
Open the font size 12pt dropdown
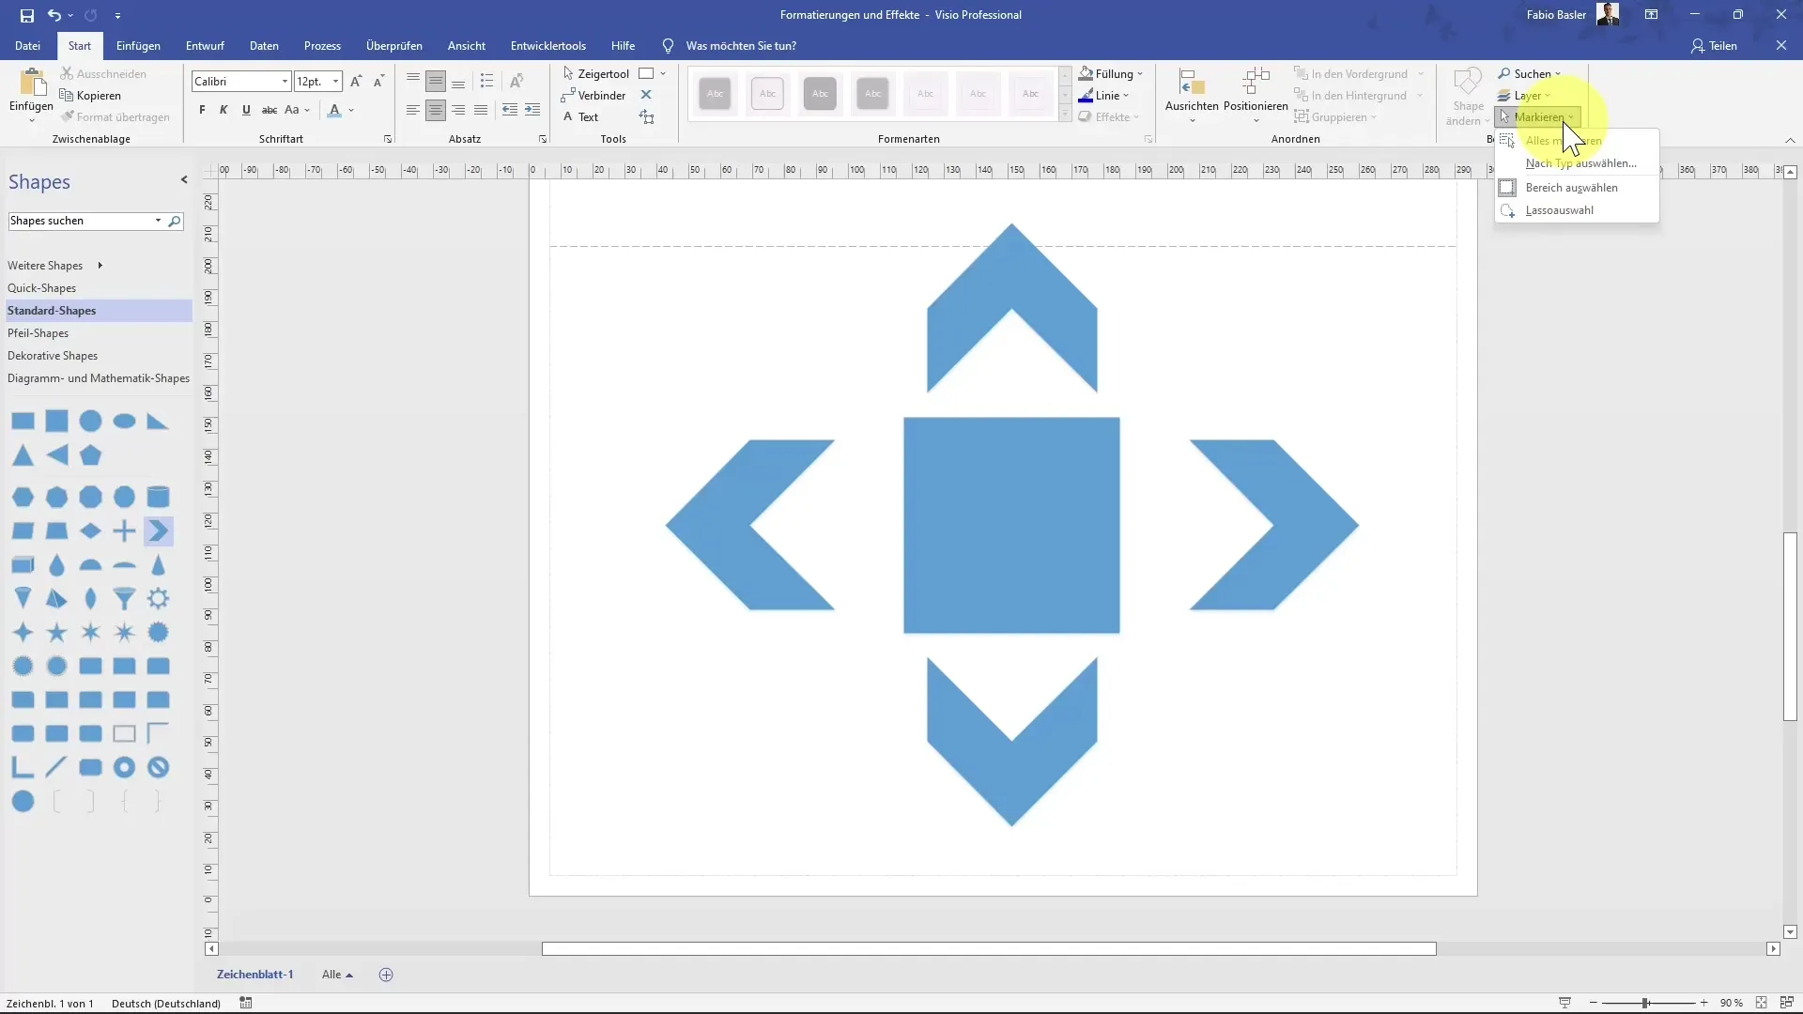(335, 82)
